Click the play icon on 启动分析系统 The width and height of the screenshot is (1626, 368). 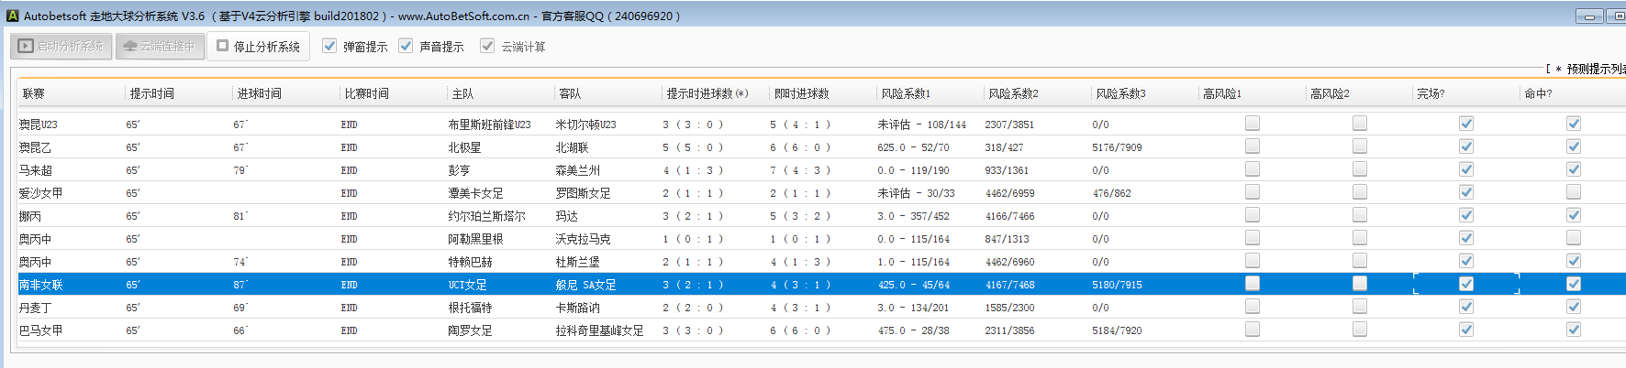(x=26, y=46)
